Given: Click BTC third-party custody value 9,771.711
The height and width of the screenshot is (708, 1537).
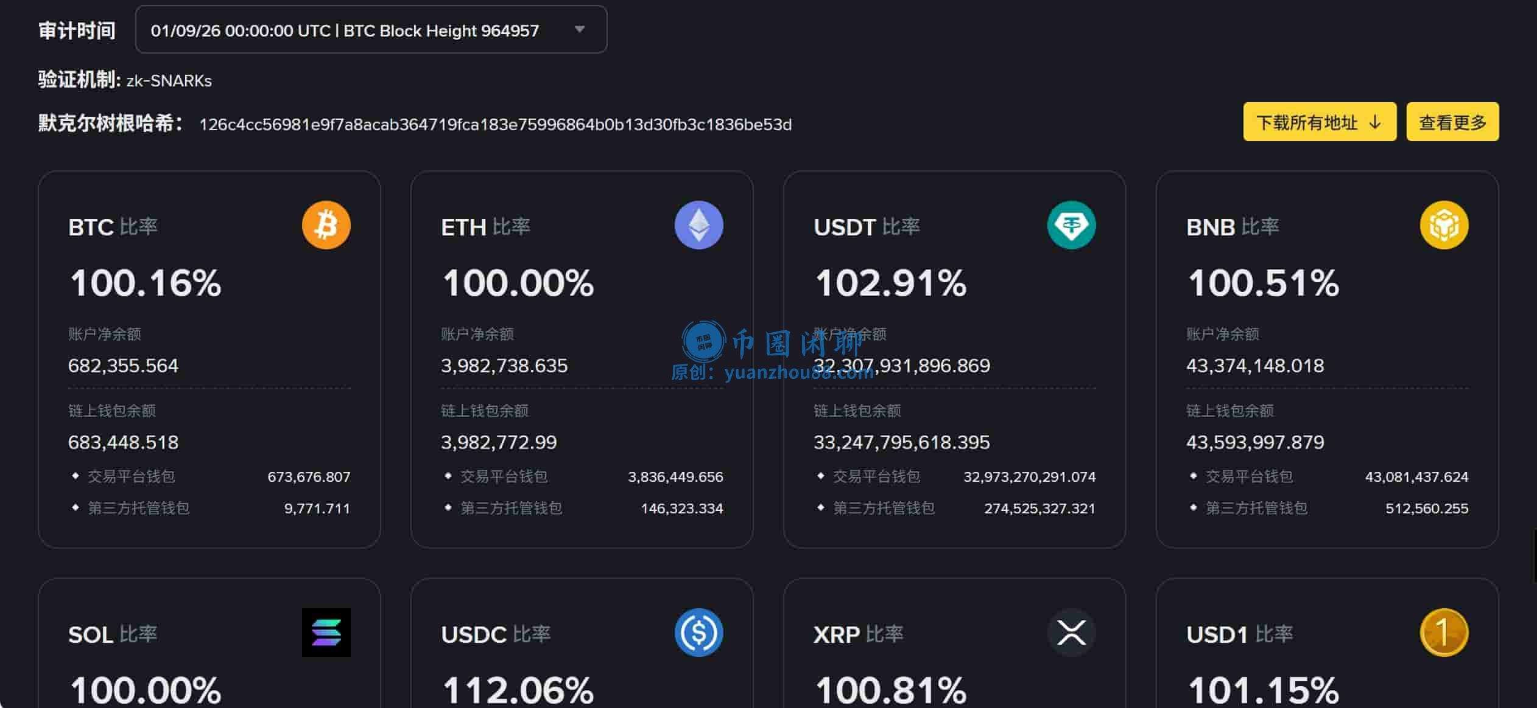Looking at the screenshot, I should point(317,508).
